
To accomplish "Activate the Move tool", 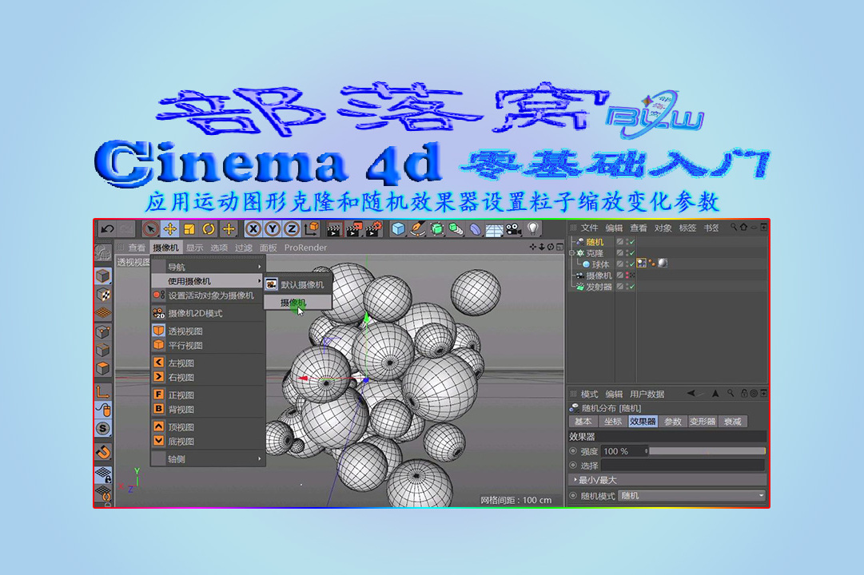I will 170,228.
